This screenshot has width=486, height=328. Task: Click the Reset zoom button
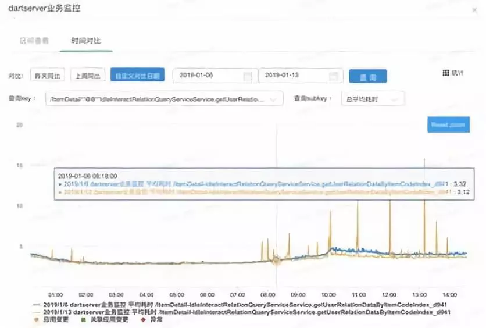click(x=448, y=124)
